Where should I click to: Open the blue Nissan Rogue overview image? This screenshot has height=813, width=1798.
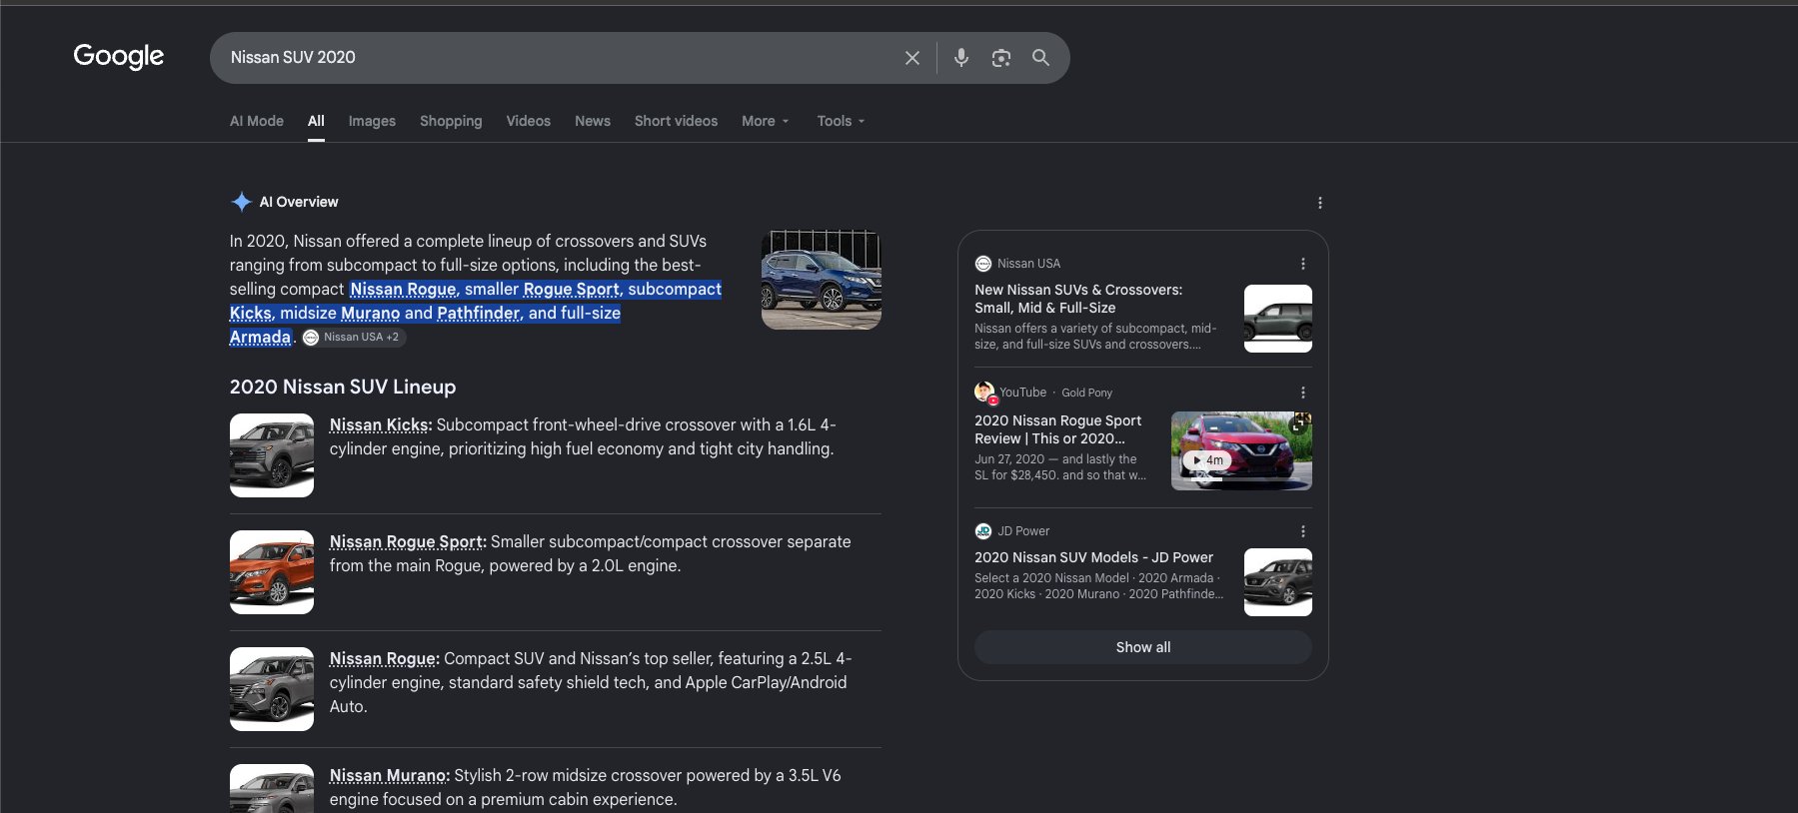(822, 280)
